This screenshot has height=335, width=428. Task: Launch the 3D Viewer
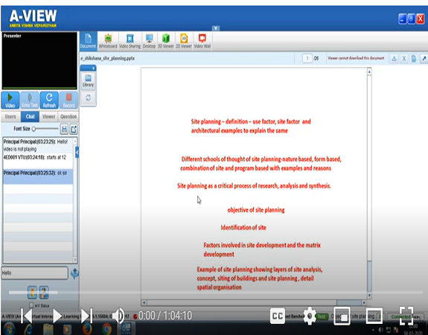166,41
